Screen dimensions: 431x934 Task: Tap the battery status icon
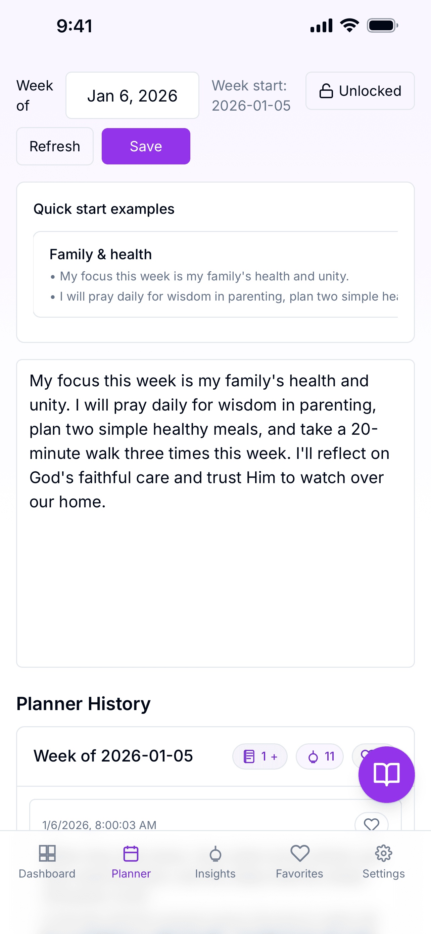tap(382, 26)
